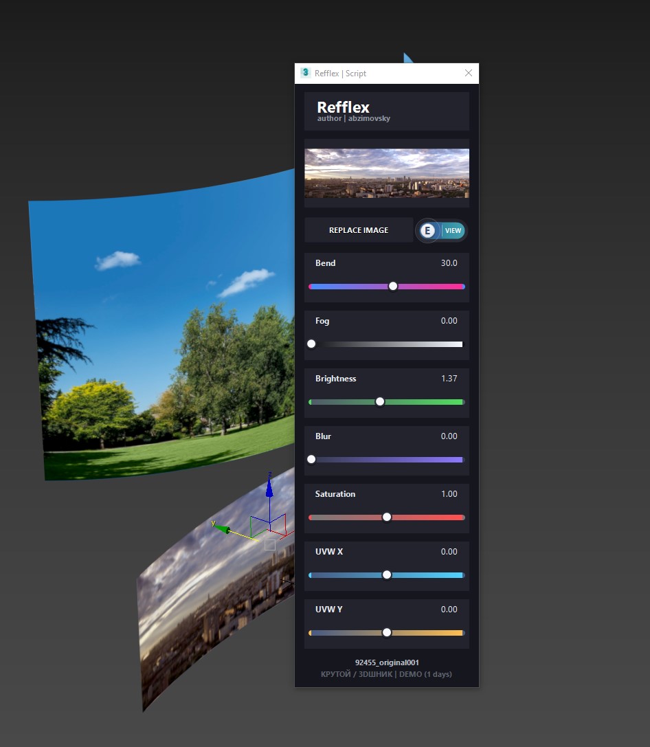650x747 pixels.
Task: Toggle the E / VIEW switch
Action: tap(441, 231)
